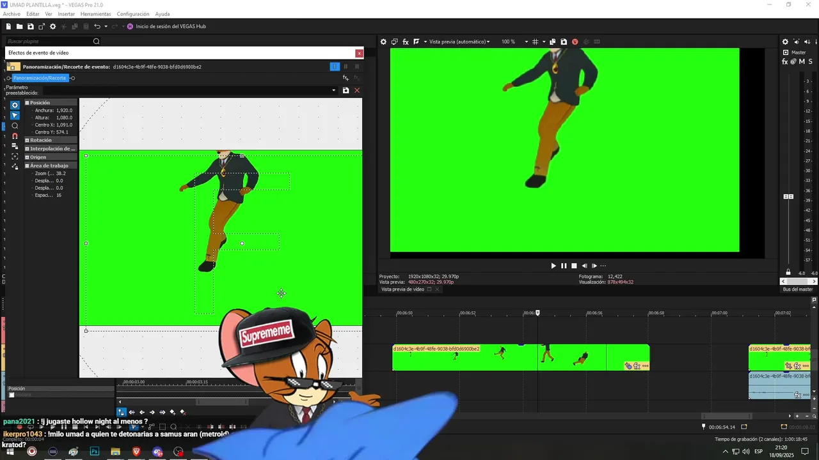This screenshot has height=460, width=819.
Task: Open the Insertar menu
Action: tap(66, 13)
